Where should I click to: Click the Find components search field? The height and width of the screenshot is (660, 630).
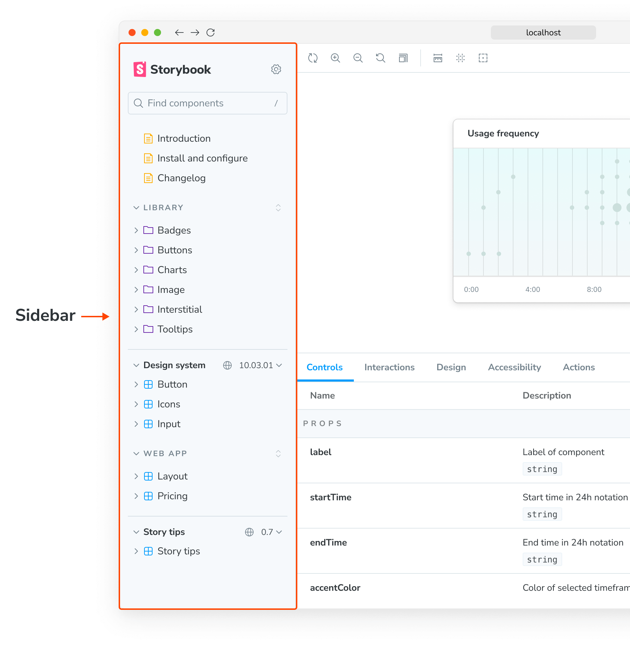pyautogui.click(x=207, y=103)
